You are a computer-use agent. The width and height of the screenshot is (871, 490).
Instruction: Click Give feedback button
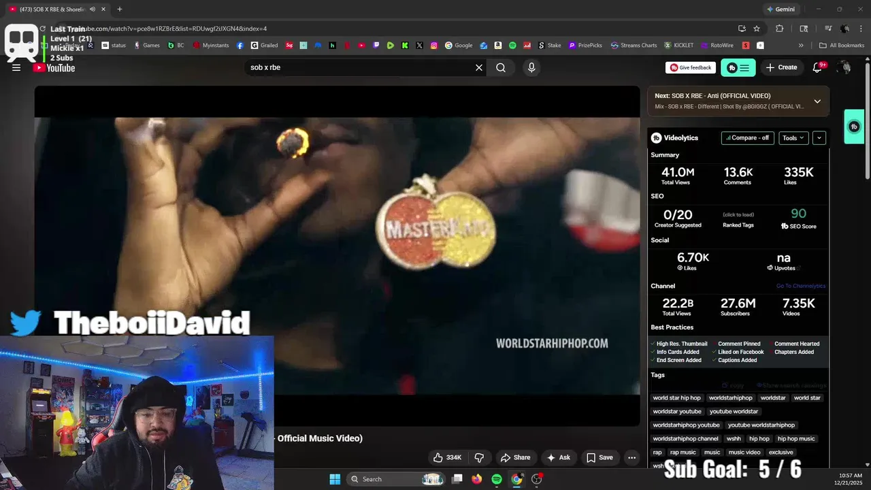coord(691,67)
